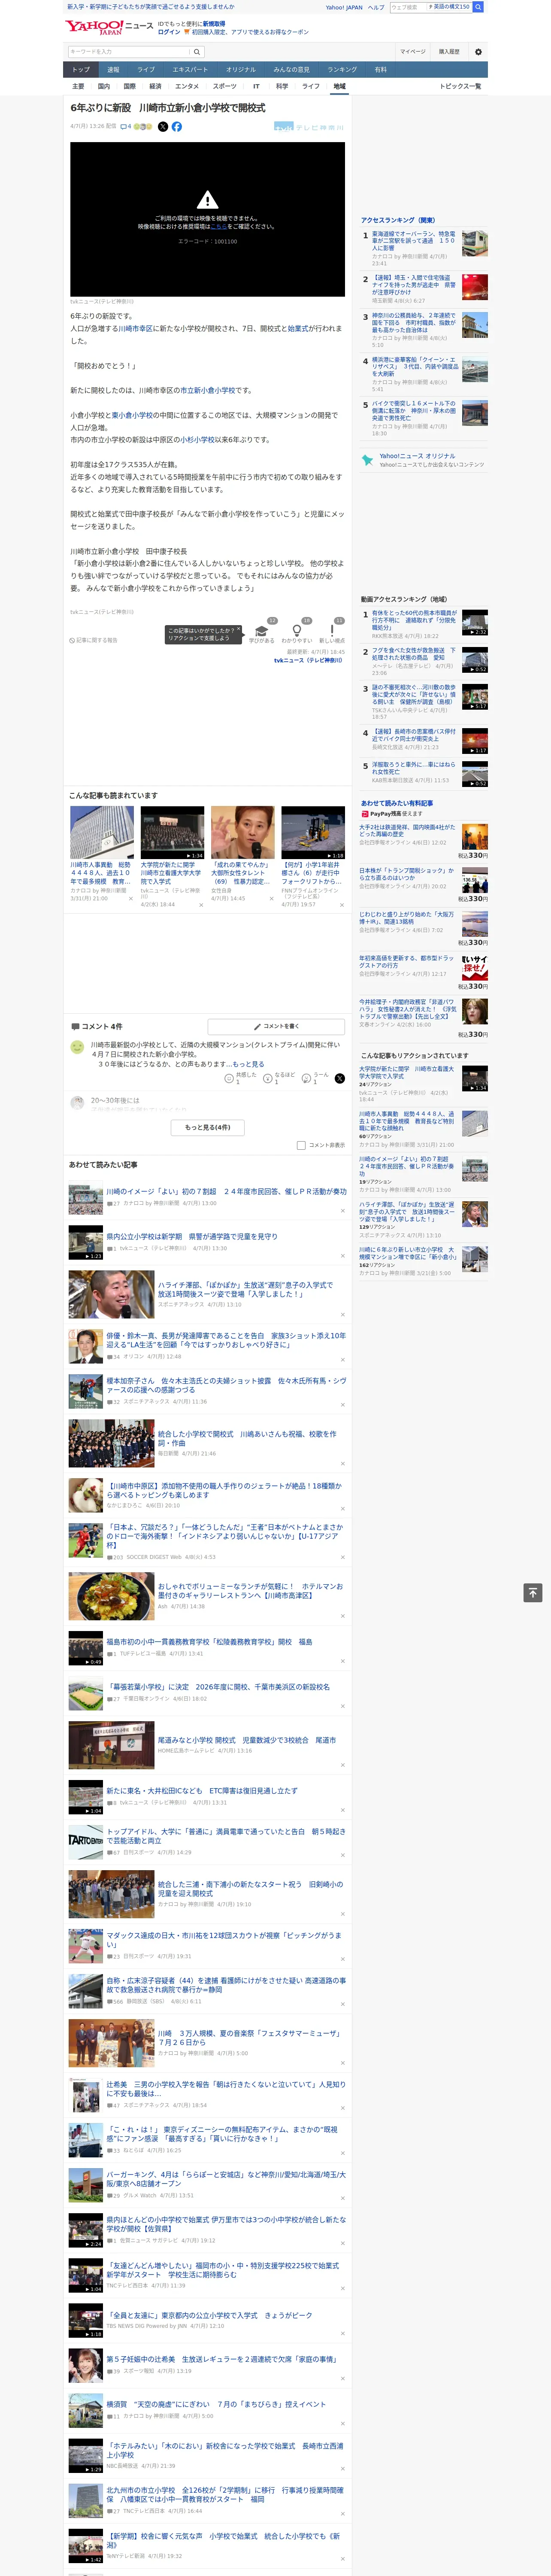551x2576 pixels.
Task: Open 横須賀 天空の廃虚 article
Action: pos(216,2404)
